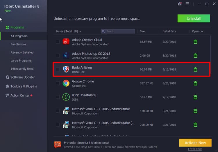Click the 50% off promotion badge

point(58,145)
